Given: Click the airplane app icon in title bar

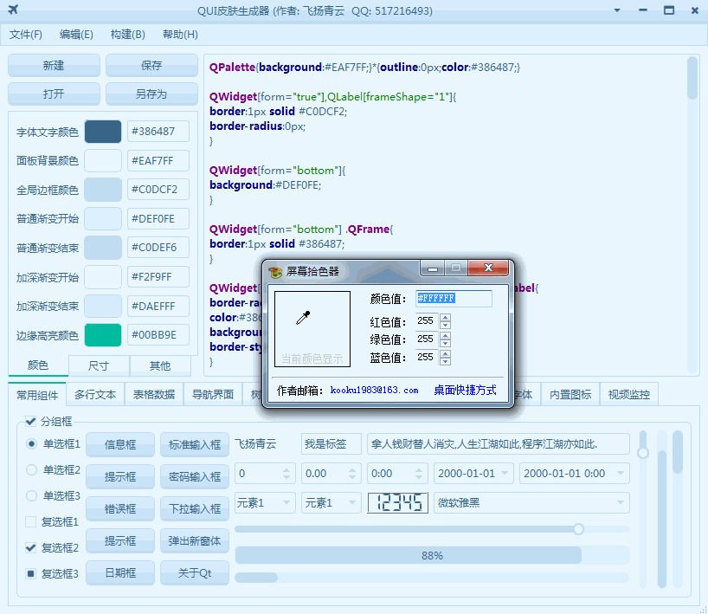Looking at the screenshot, I should pos(13,10).
